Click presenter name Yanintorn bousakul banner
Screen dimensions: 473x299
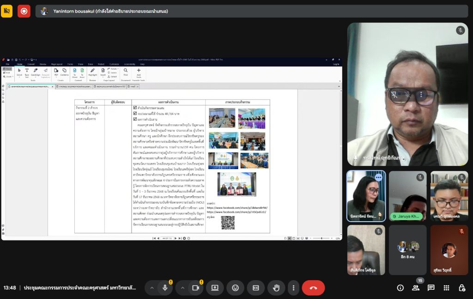(x=111, y=11)
